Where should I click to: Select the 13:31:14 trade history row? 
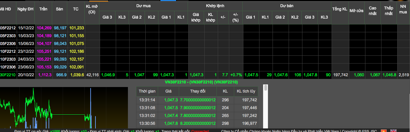pos(197,100)
